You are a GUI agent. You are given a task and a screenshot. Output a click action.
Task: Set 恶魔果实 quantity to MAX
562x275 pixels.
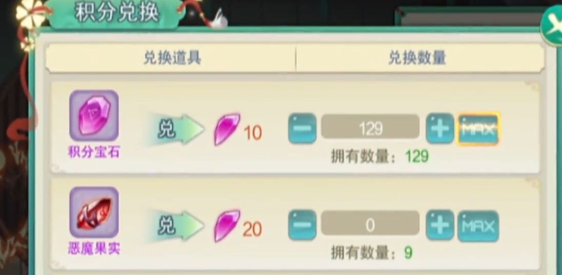click(478, 226)
